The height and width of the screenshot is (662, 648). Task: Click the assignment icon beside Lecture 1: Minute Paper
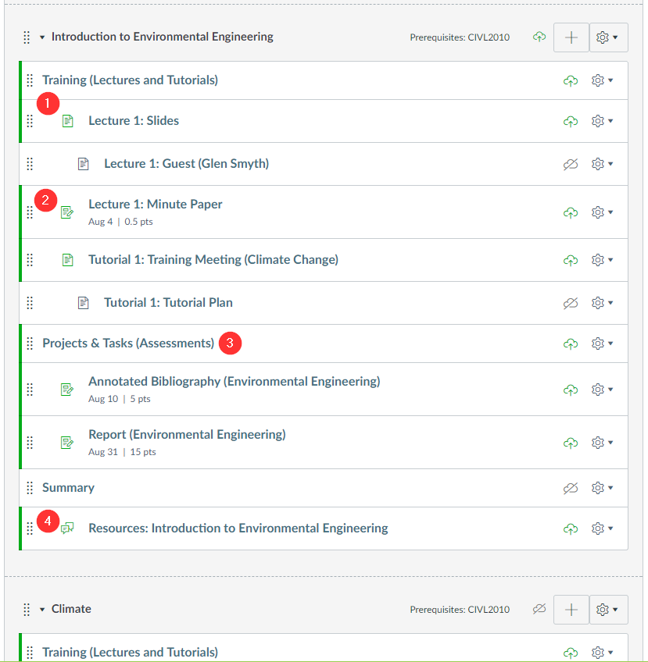pyautogui.click(x=68, y=212)
